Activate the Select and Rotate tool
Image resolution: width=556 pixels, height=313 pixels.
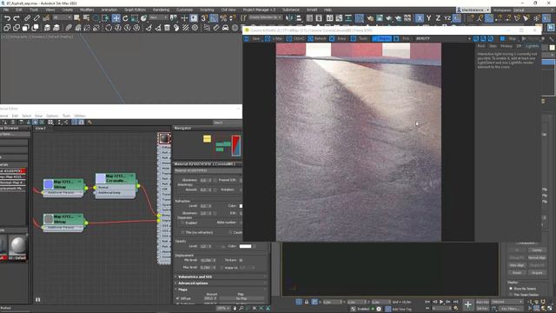point(125,18)
